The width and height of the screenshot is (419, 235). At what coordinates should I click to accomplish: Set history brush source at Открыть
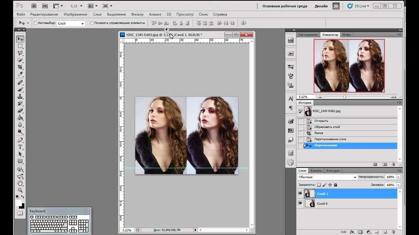click(301, 121)
